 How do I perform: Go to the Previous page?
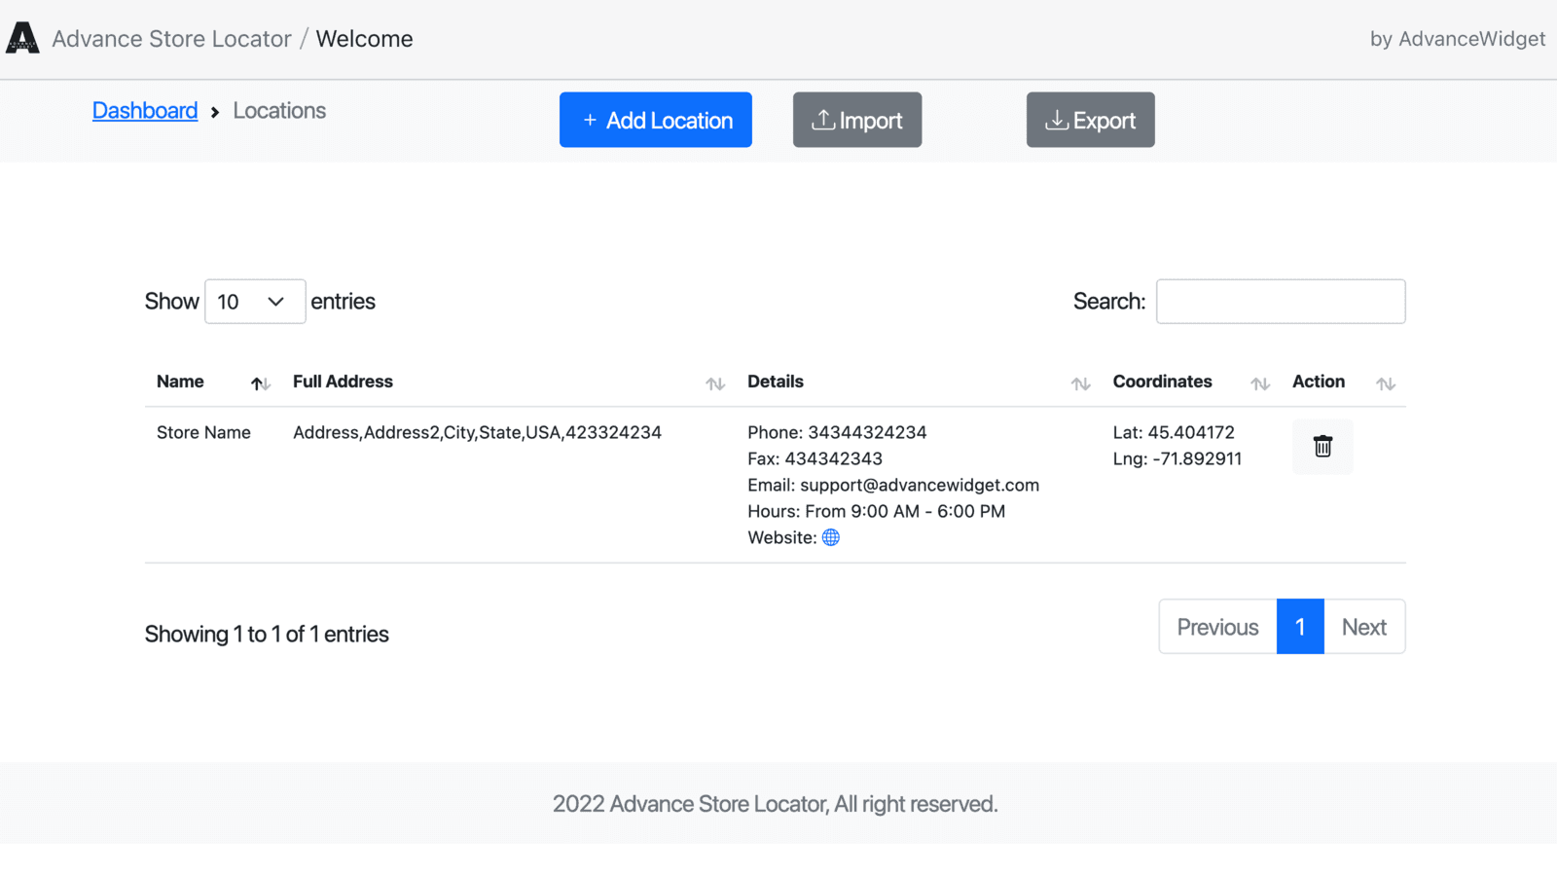point(1216,626)
